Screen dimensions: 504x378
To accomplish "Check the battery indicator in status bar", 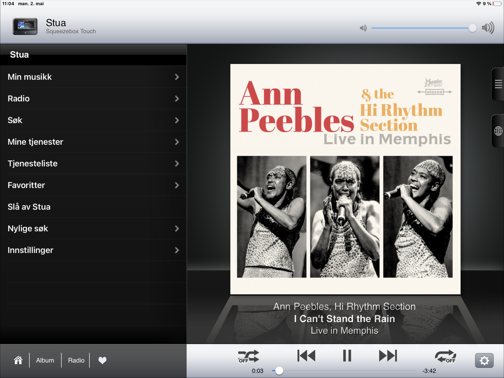I will [x=497, y=3].
